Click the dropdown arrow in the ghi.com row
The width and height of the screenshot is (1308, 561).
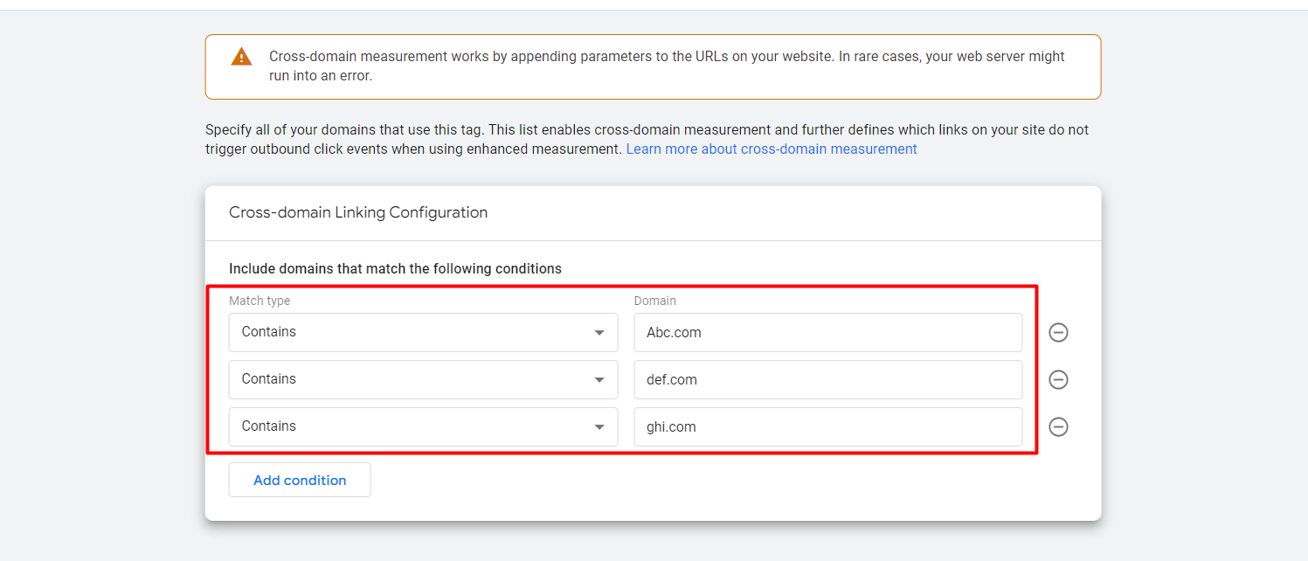[599, 427]
